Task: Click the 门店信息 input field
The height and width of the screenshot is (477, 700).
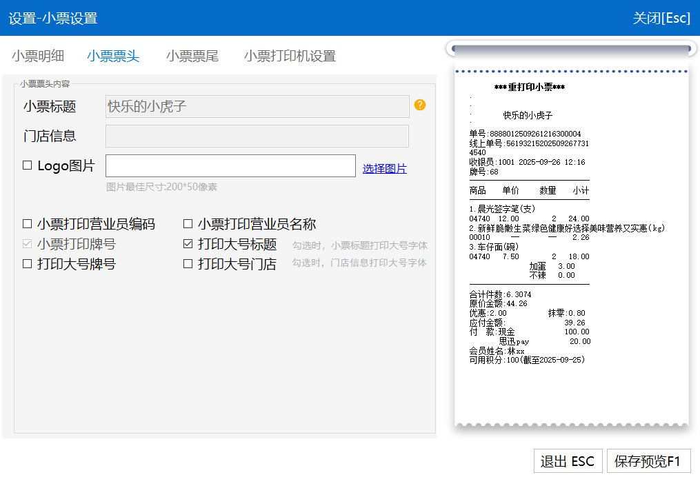Action: point(257,136)
